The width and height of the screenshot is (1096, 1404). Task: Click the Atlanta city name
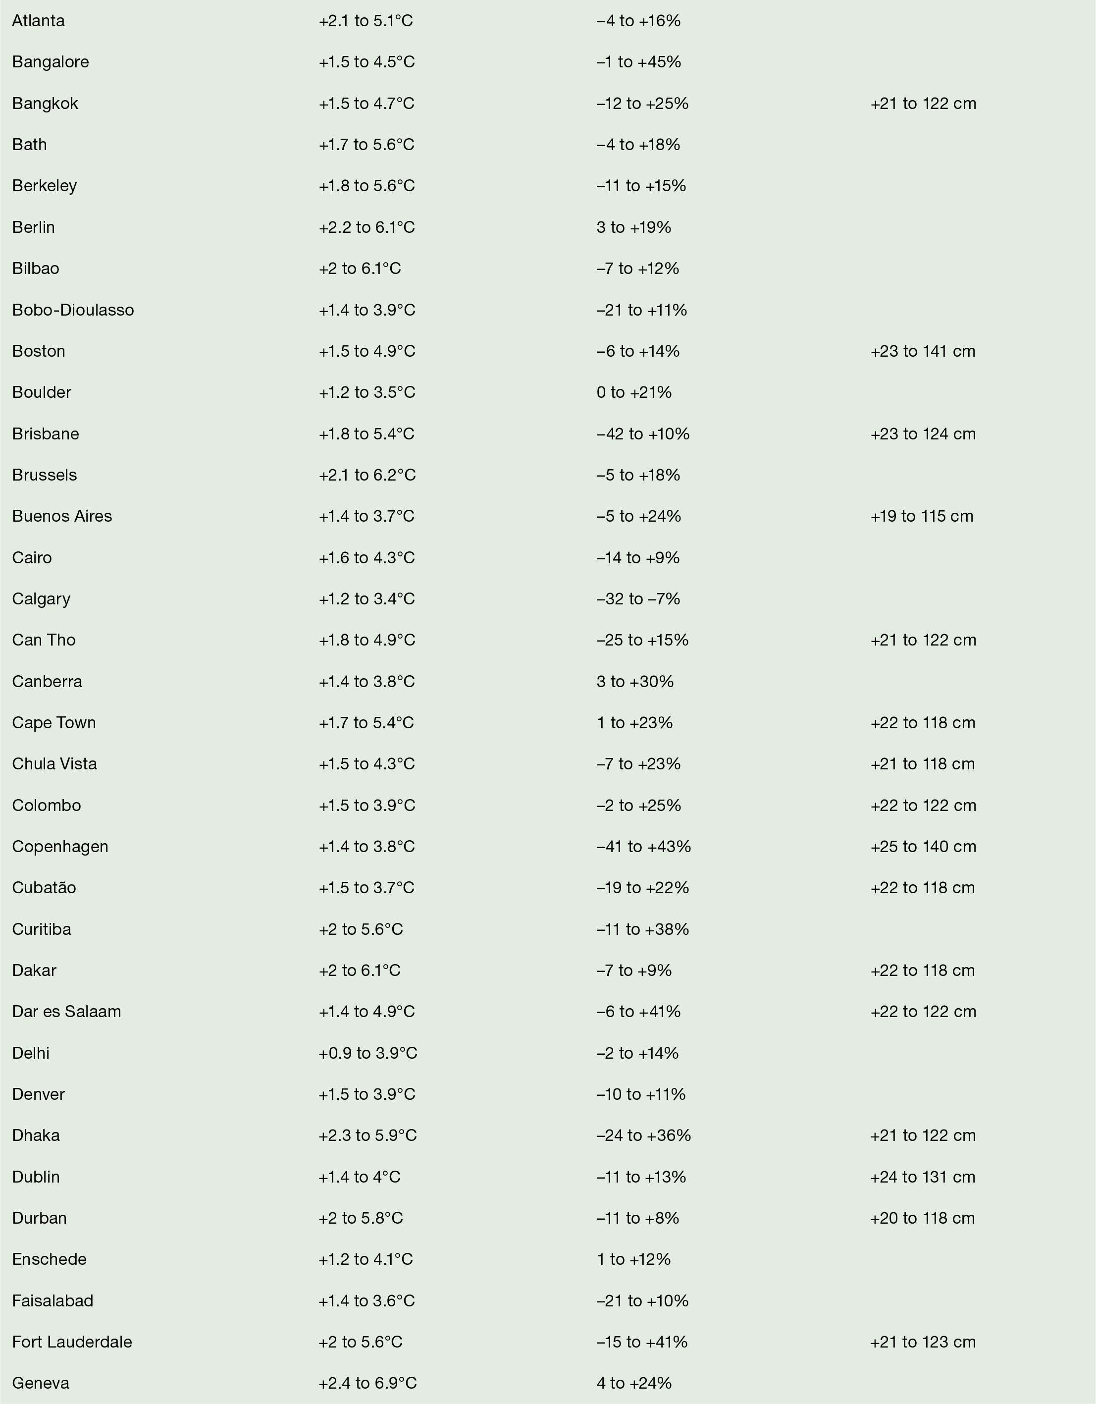coord(39,21)
